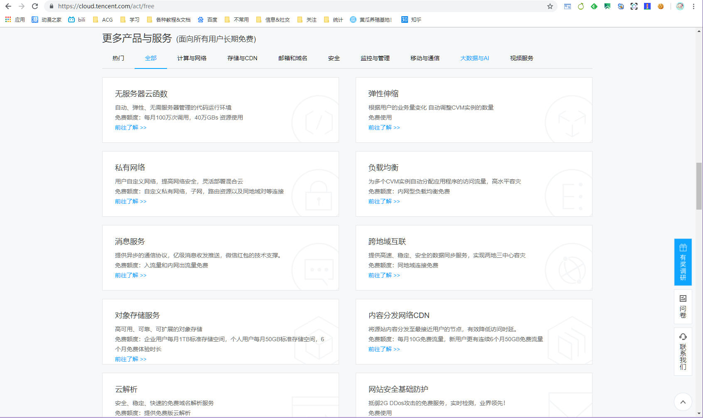Viewport: 703px width, 418px height.
Task: Click the back-to-top arrow button
Action: pos(683,402)
